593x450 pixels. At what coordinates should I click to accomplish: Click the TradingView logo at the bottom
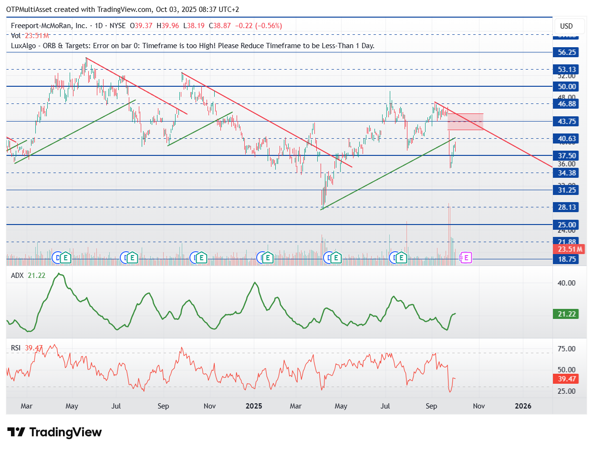click(55, 432)
